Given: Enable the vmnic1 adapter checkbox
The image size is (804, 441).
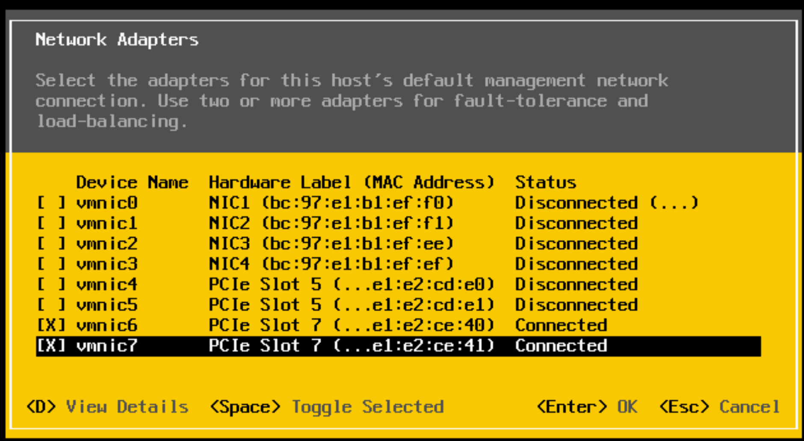Looking at the screenshot, I should pyautogui.click(x=51, y=223).
